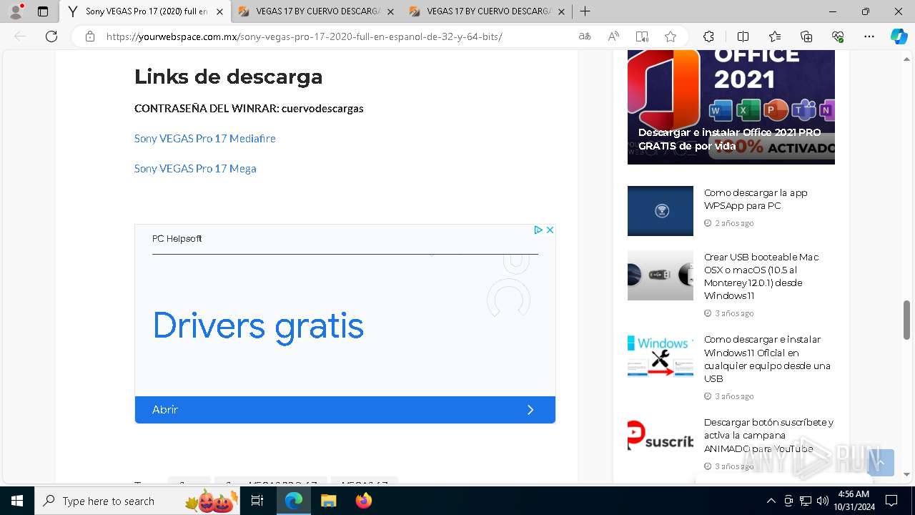Click the Drivers gratis ad text
The image size is (915, 515).
click(258, 326)
